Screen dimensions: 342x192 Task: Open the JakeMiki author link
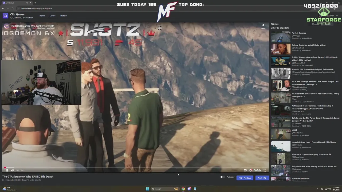click(17, 18)
